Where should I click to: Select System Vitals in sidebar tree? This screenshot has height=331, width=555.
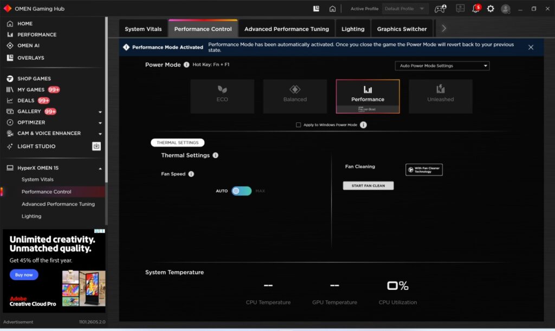[37, 179]
